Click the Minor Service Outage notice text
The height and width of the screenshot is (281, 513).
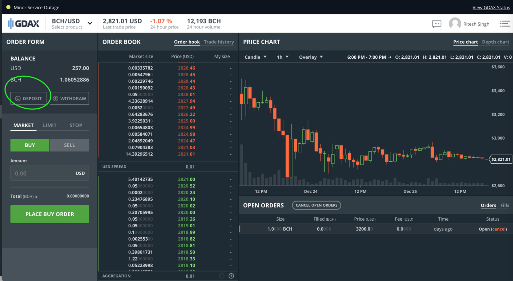[37, 7]
